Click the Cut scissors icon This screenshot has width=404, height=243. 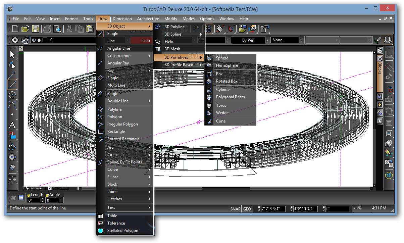[x=70, y=29]
